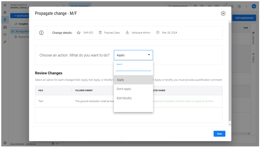Open the help question mark icon
Viewport: 261px width, 147px height.
[239, 7]
